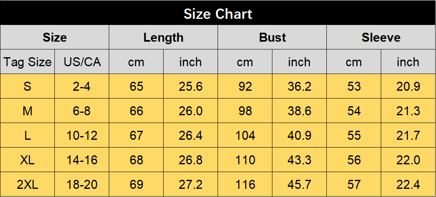Select the Length column header
Image resolution: width=436 pixels, height=197 pixels.
click(x=163, y=37)
